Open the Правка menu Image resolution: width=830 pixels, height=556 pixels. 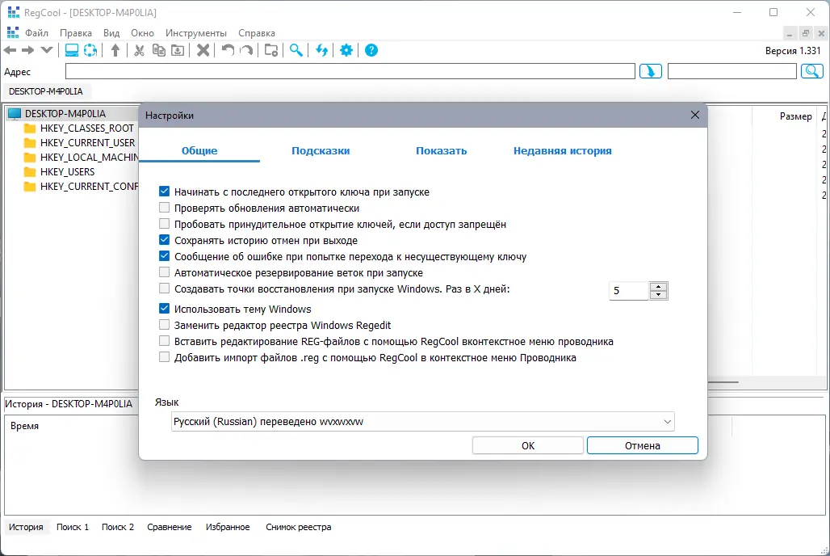tap(76, 33)
